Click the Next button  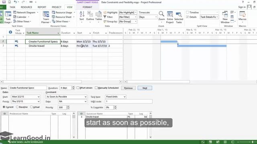[145, 88]
